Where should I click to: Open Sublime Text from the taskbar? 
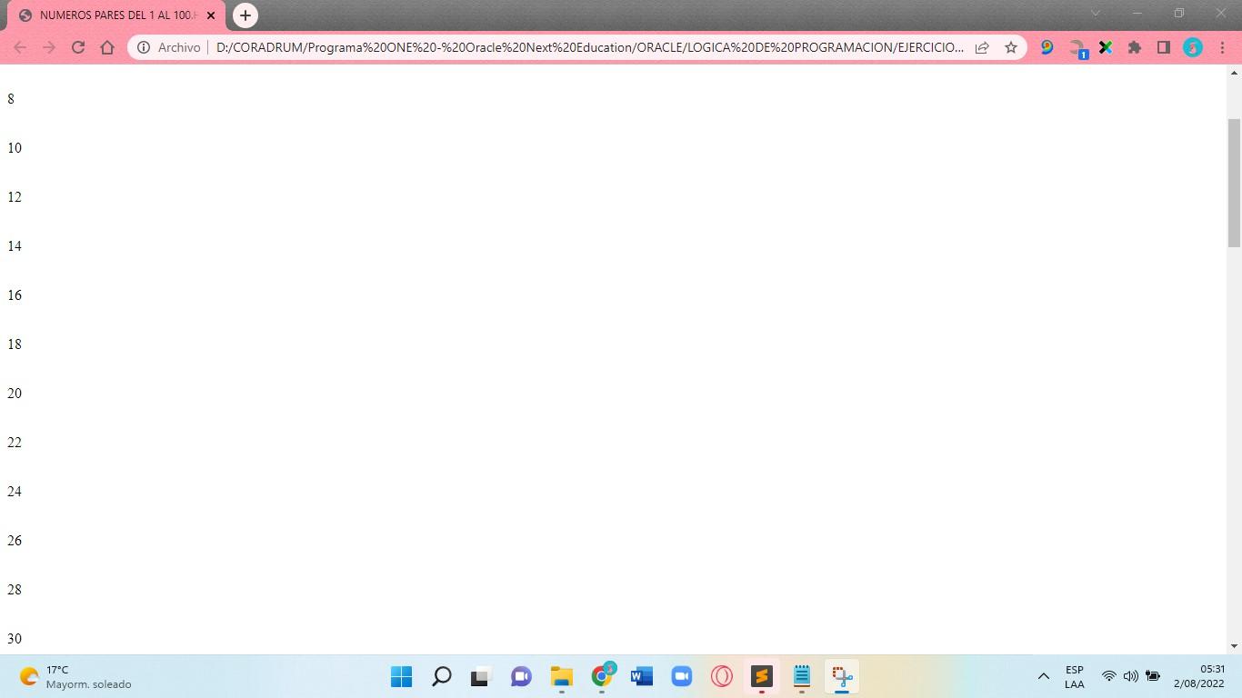click(761, 676)
